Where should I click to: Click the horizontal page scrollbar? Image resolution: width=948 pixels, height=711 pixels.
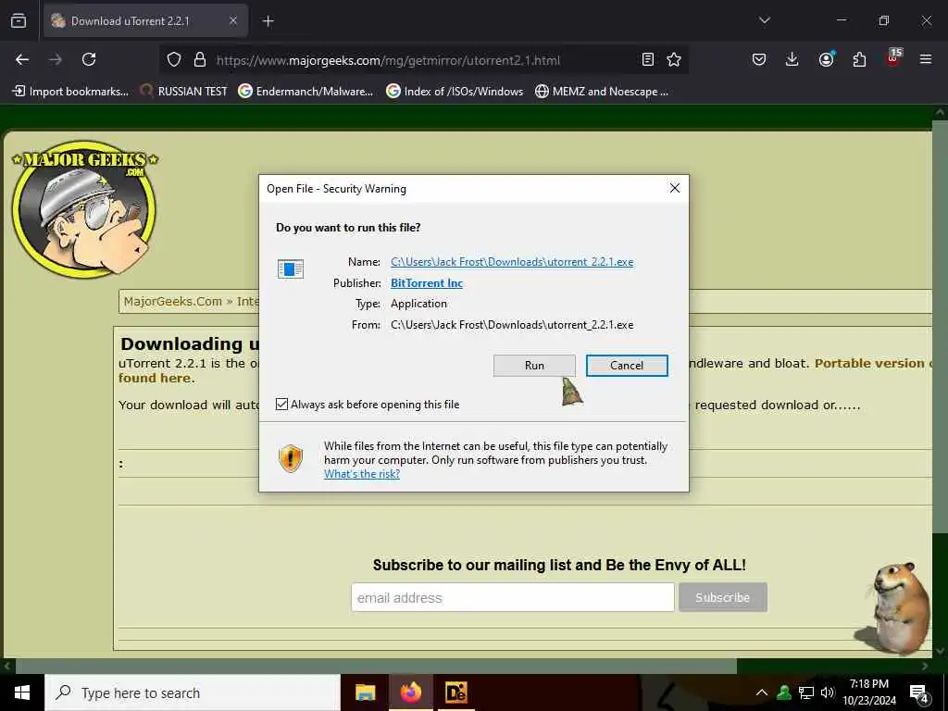coord(375,667)
